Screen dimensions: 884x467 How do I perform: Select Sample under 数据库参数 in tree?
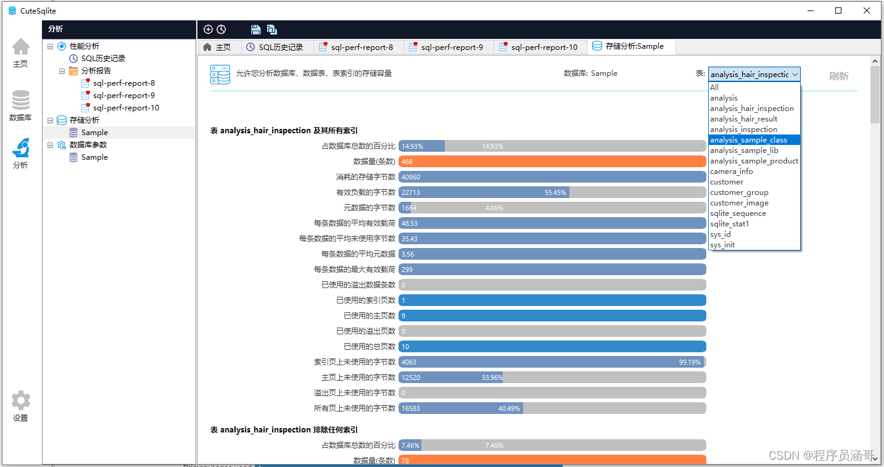(x=94, y=157)
